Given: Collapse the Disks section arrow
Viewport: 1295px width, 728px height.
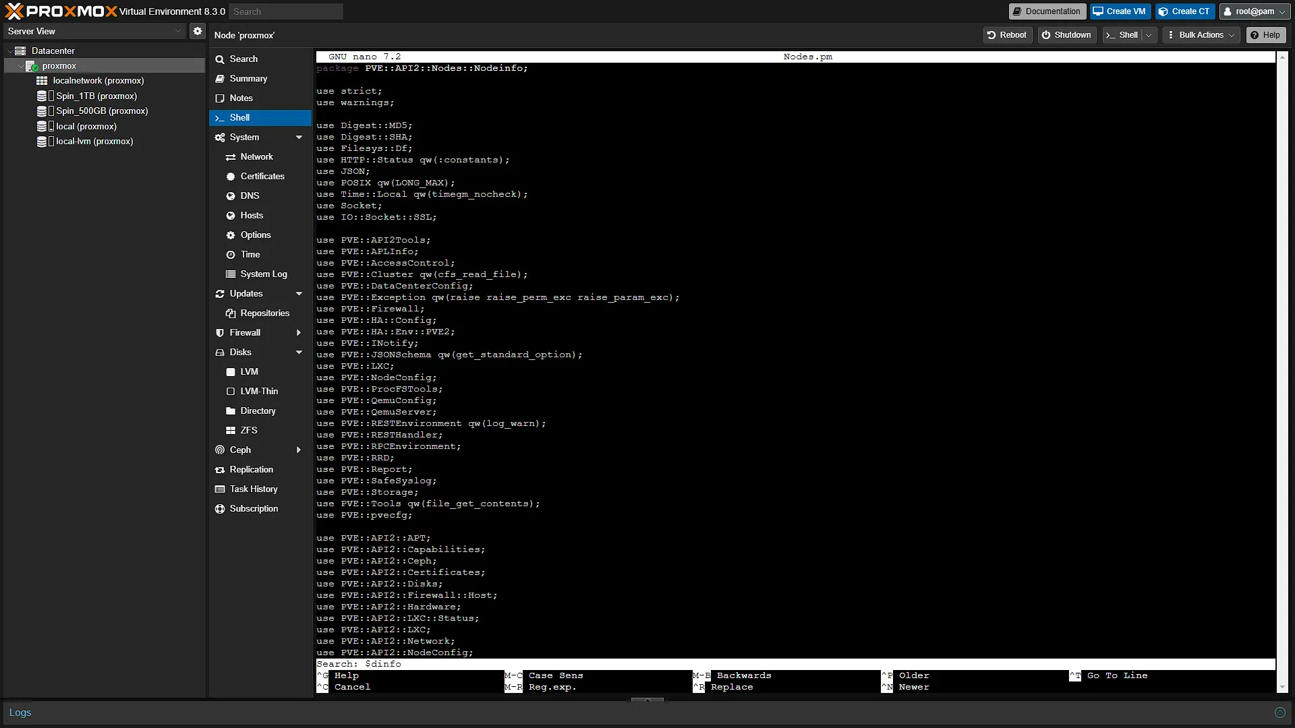Looking at the screenshot, I should click(299, 353).
